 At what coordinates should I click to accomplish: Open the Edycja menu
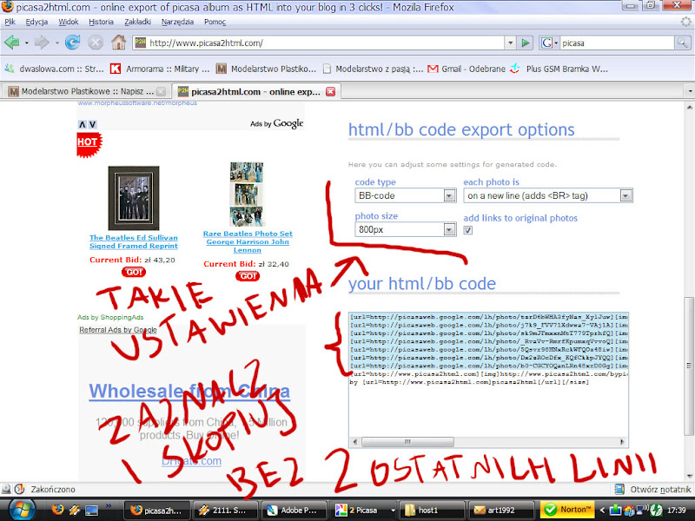click(x=36, y=22)
